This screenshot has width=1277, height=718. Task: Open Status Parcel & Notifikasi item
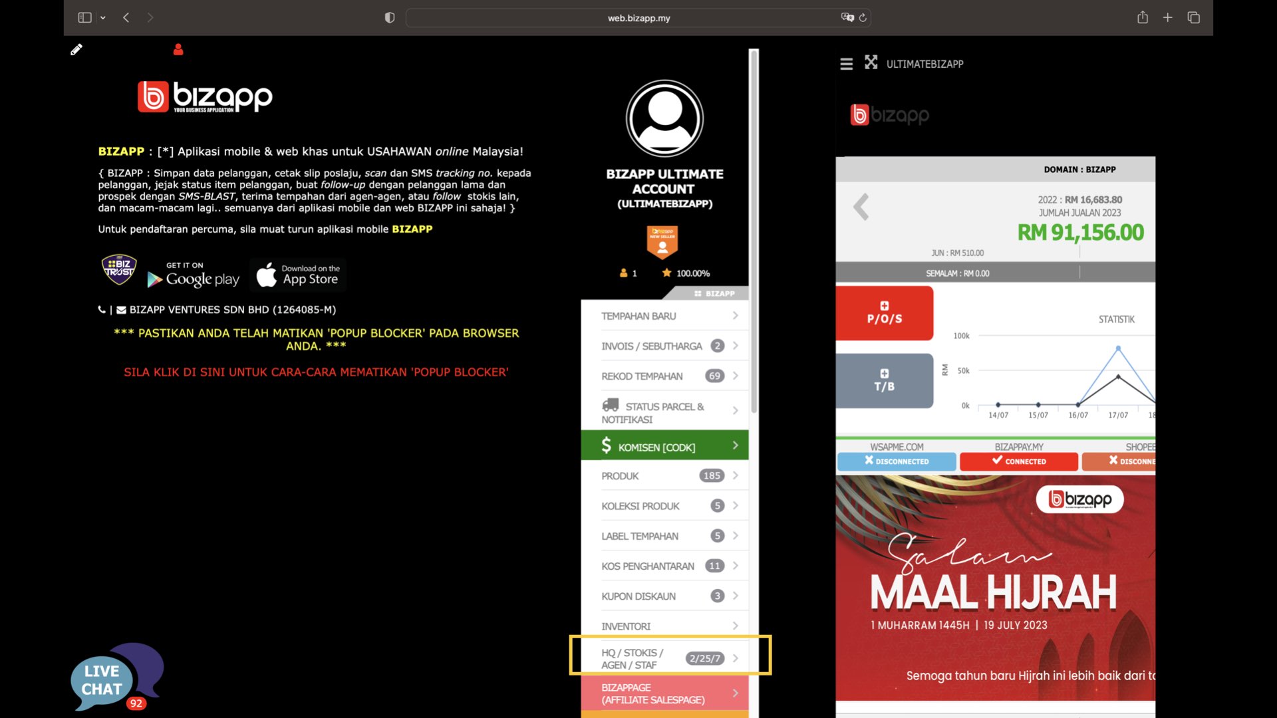pyautogui.click(x=664, y=412)
